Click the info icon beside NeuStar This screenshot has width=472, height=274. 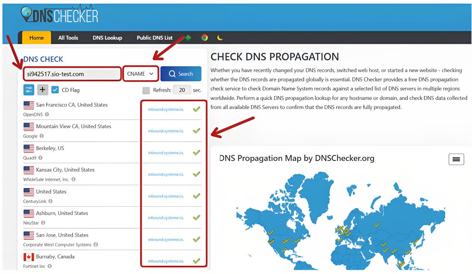(43, 223)
